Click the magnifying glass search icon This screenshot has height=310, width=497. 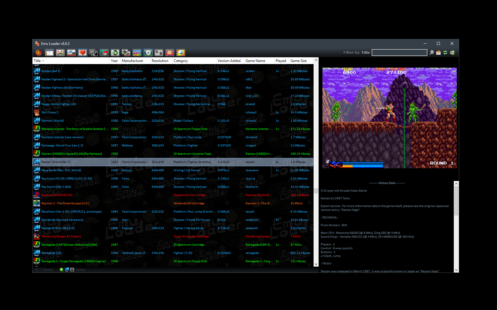[432, 53]
